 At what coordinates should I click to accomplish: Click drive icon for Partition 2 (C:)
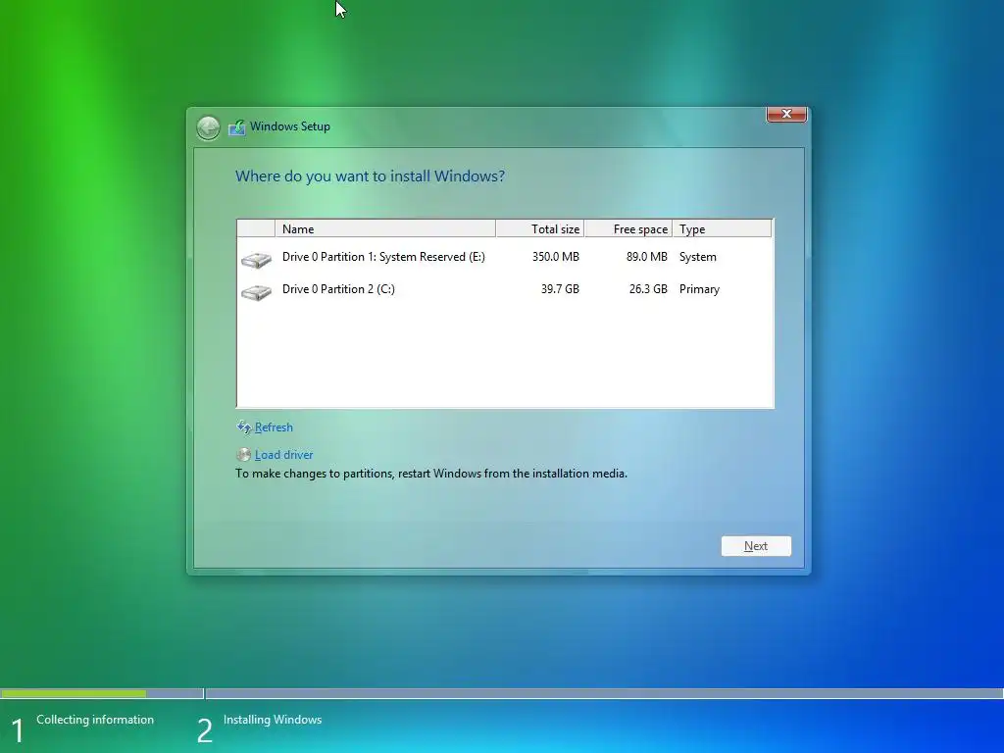pos(256,292)
